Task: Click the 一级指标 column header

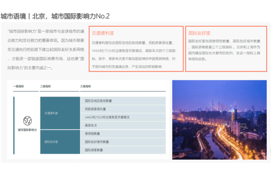Action: point(19,86)
